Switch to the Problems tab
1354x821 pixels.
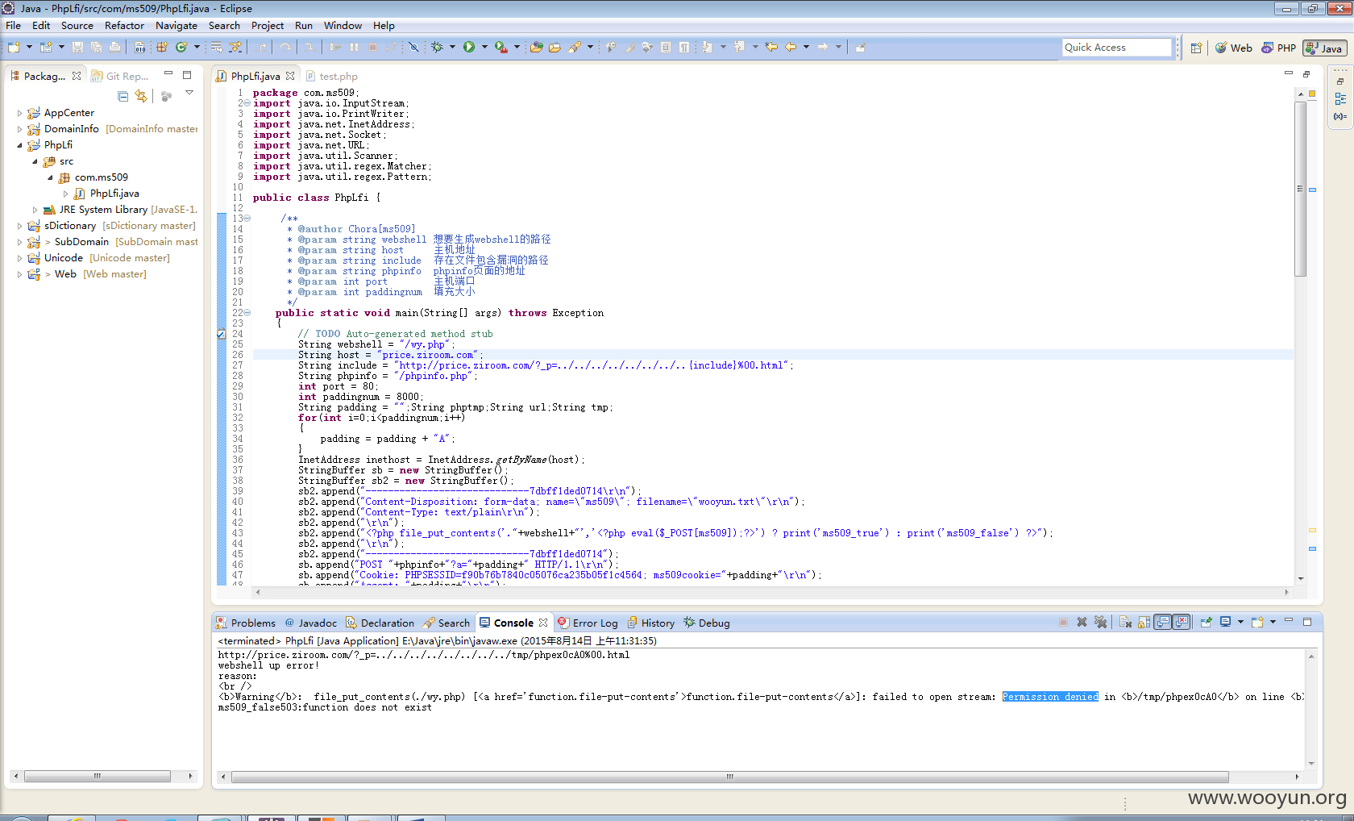coord(245,623)
